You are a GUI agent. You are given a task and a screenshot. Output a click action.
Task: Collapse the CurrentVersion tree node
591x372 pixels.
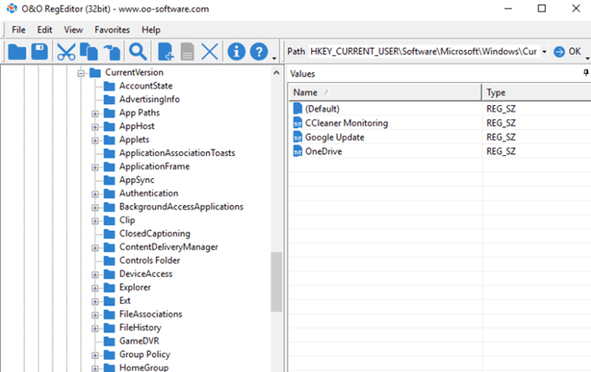point(81,73)
